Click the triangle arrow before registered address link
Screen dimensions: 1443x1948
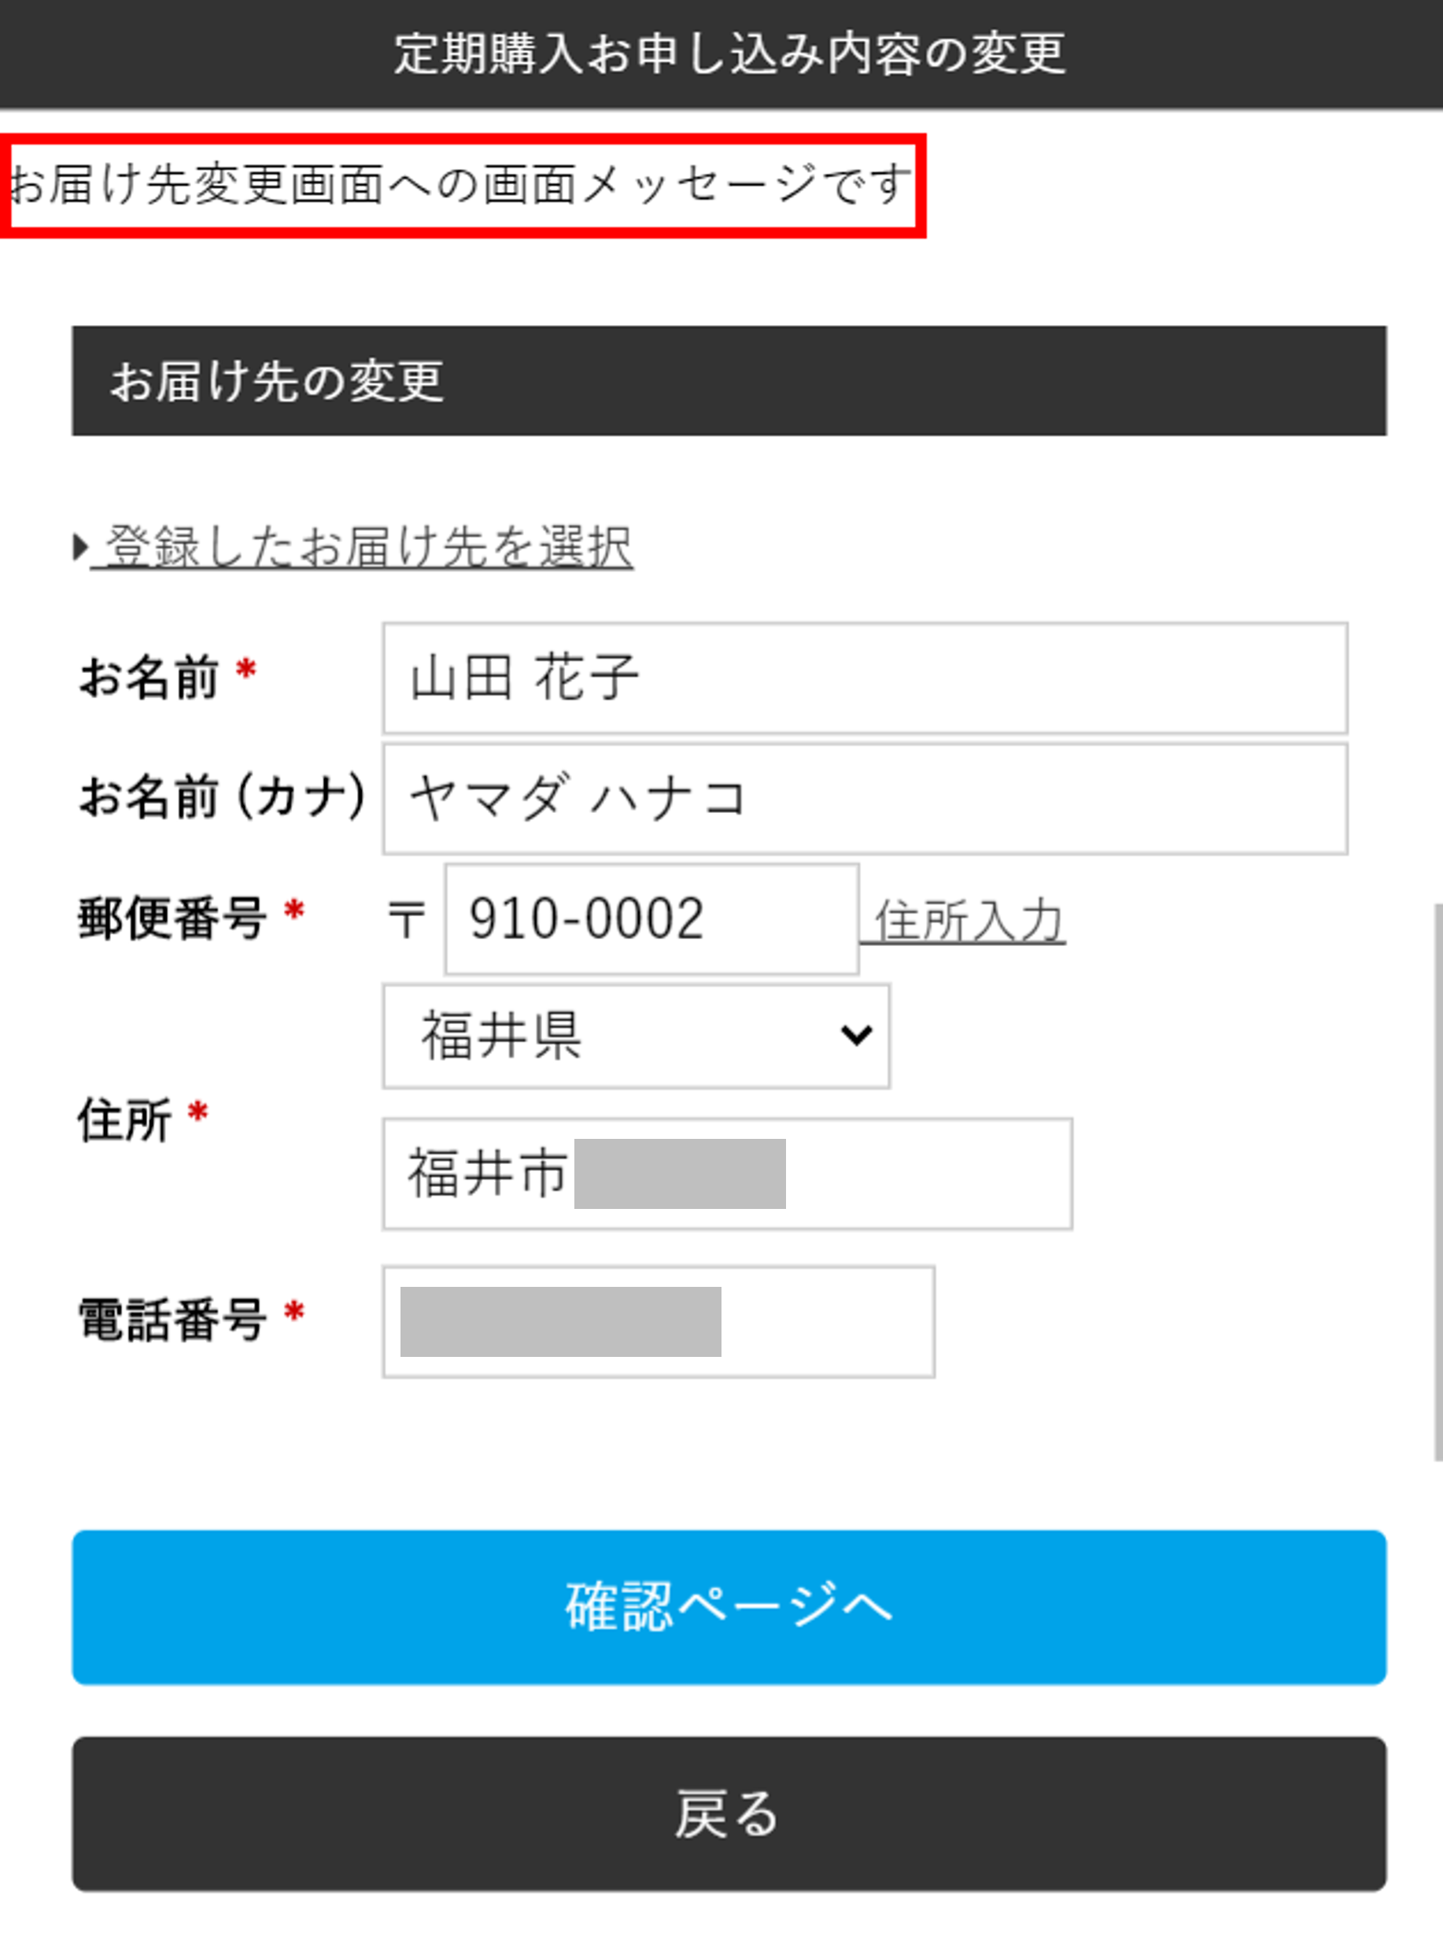pos(80,548)
